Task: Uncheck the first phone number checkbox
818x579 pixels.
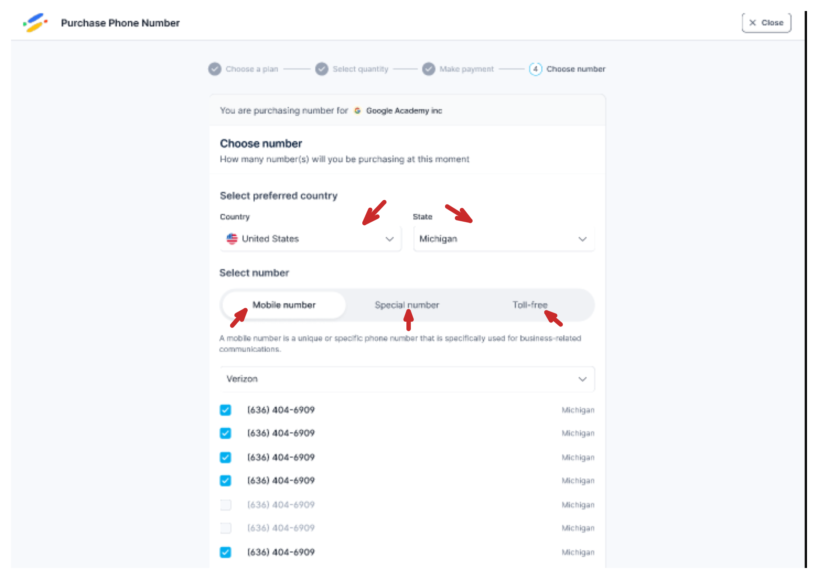Action: pos(225,410)
